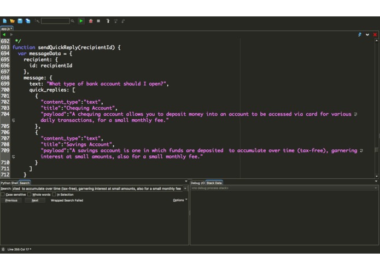The image size is (380, 270).
Task: Click line number 712 in the gutter
Action: coord(5,174)
